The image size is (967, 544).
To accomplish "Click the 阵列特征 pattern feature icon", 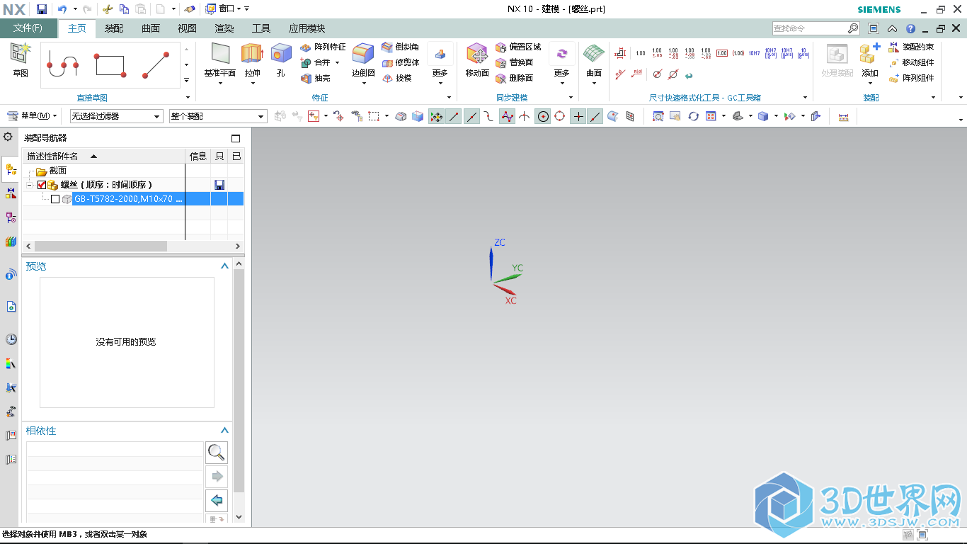I will (x=323, y=47).
